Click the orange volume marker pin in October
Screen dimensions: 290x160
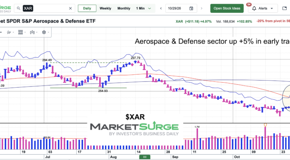265,125
